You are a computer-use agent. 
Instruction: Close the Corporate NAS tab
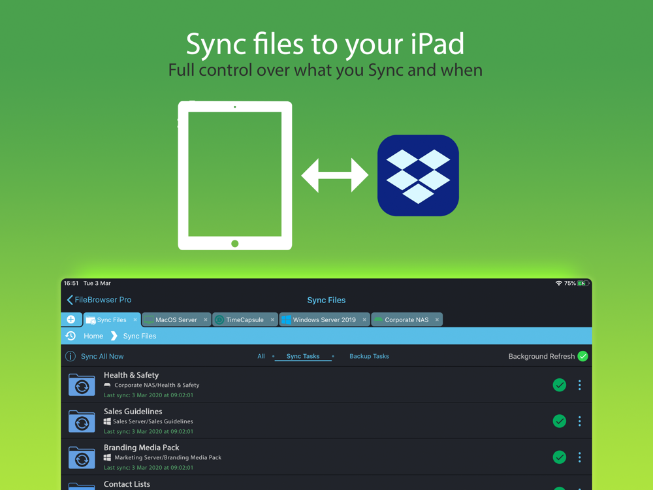(437, 320)
